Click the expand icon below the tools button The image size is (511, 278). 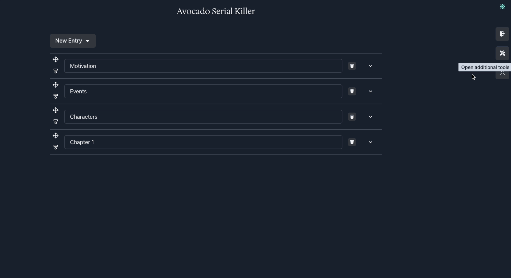[502, 74]
